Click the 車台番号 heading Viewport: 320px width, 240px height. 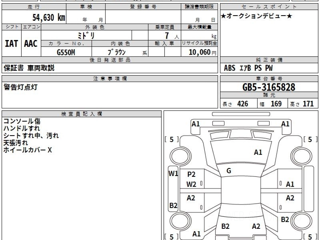pyautogui.click(x=269, y=79)
